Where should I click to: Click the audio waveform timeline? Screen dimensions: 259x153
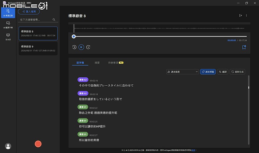point(159,28)
